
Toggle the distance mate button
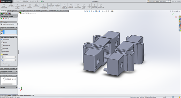[2, 57]
